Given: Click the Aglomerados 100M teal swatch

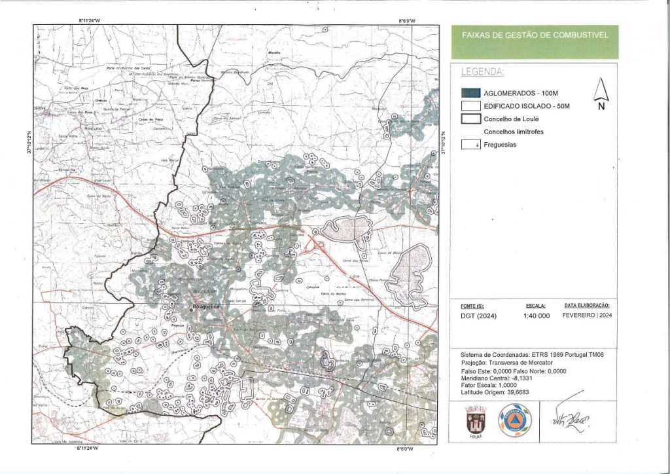Looking at the screenshot, I should 471,93.
